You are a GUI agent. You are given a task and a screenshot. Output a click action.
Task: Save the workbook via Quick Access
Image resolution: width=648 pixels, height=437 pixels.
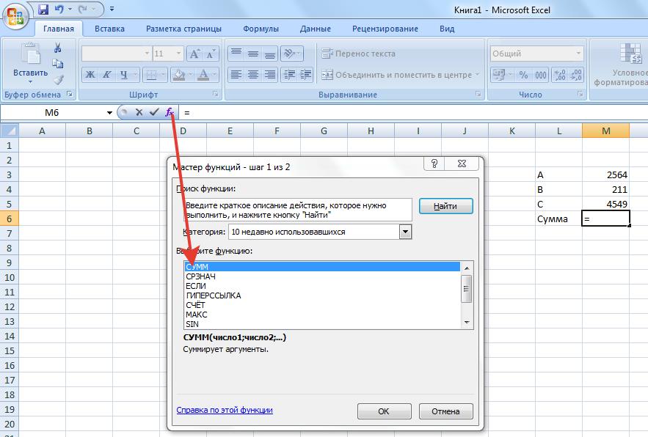43,9
